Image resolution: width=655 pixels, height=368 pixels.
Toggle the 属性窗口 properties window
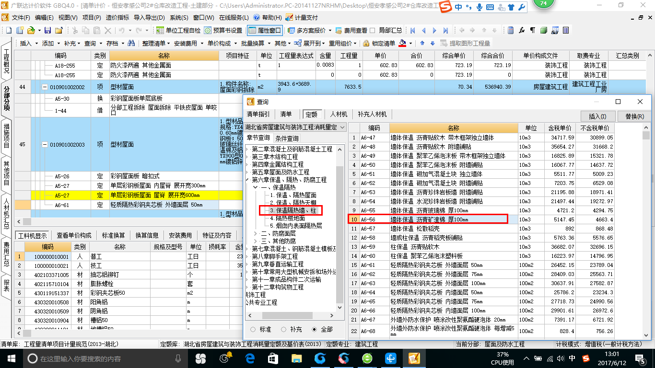pyautogui.click(x=265, y=30)
